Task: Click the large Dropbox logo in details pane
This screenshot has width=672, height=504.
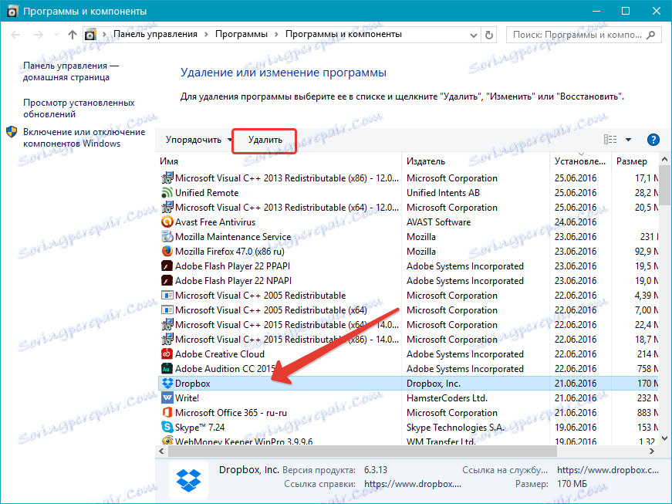Action: point(188,480)
